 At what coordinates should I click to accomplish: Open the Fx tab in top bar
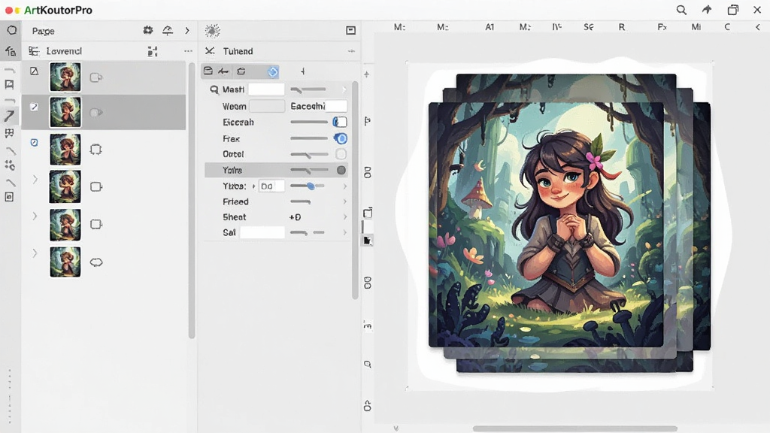pyautogui.click(x=662, y=27)
